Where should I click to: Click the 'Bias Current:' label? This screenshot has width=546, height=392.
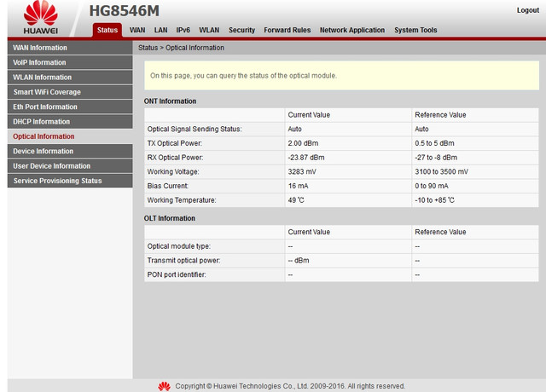pyautogui.click(x=168, y=186)
